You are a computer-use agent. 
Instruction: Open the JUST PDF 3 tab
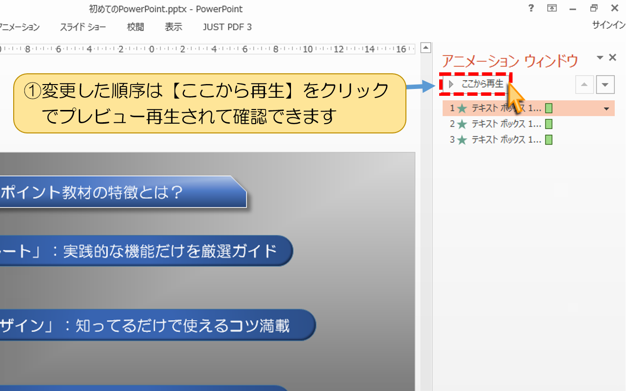[x=227, y=27]
